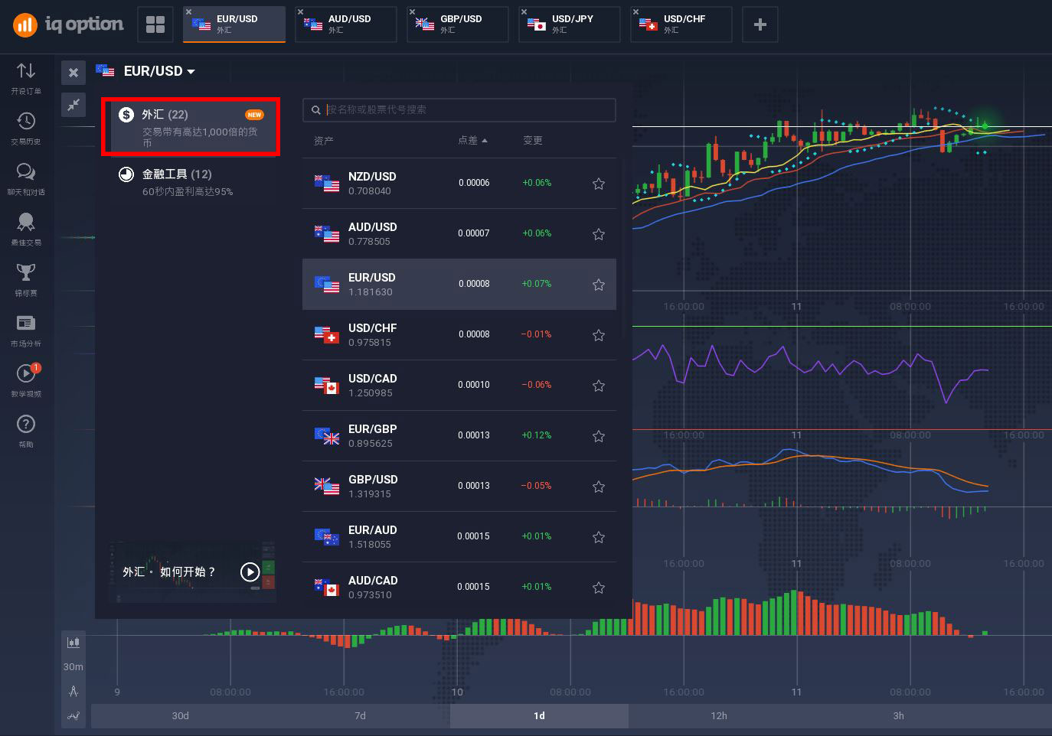Switch to the GBP/USD tab
Screen dimensions: 1052x736
pos(458,24)
